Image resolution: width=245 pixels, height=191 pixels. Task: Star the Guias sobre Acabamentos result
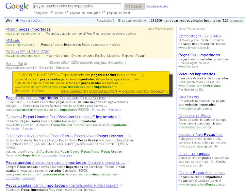130,136
